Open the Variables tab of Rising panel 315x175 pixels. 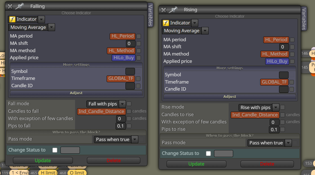pos(304,19)
